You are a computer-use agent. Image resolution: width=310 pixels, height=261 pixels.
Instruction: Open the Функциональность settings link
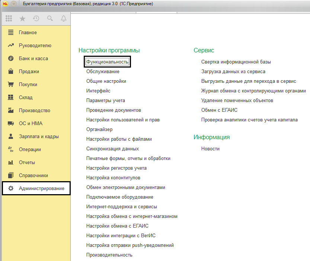click(107, 62)
